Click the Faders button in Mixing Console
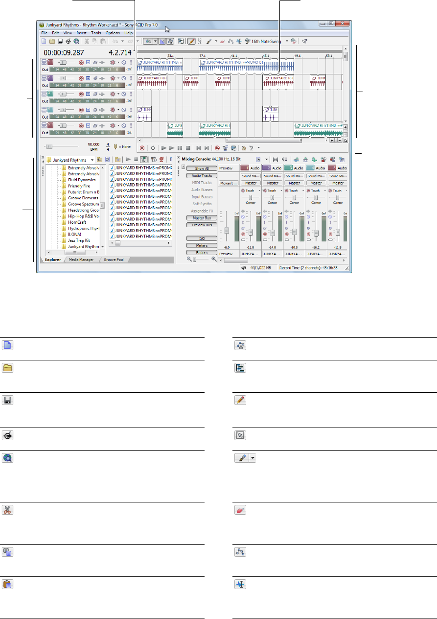Screen dimensions: 437x619 click(202, 252)
